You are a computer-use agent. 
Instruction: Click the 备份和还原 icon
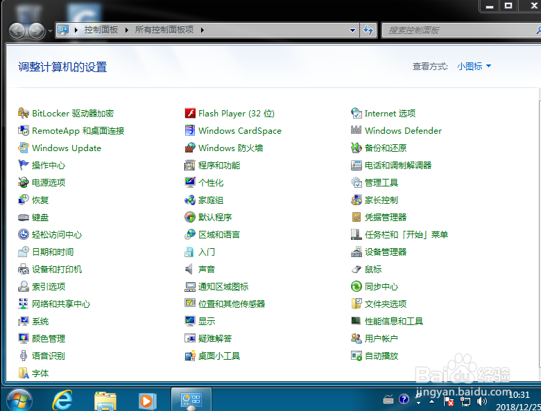(357, 148)
